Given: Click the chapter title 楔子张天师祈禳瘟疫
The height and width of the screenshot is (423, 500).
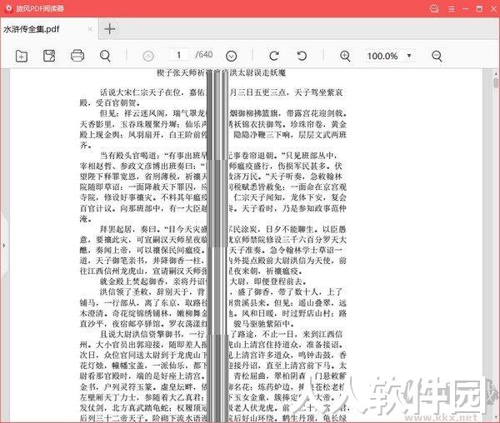Looking at the screenshot, I should point(221,73).
